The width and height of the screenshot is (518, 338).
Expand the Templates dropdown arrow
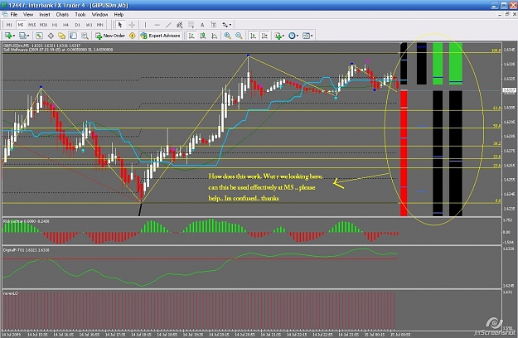point(312,36)
